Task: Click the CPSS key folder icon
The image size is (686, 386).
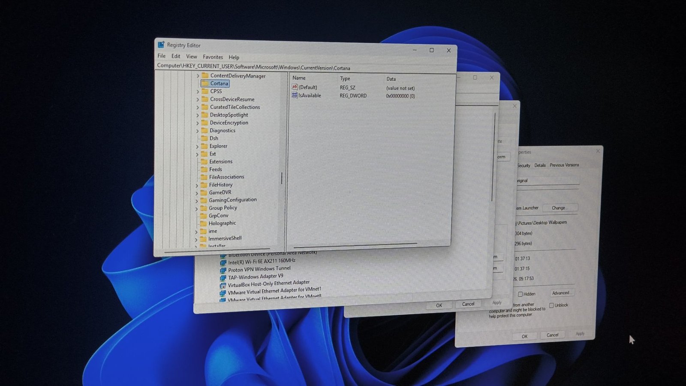Action: [x=205, y=91]
